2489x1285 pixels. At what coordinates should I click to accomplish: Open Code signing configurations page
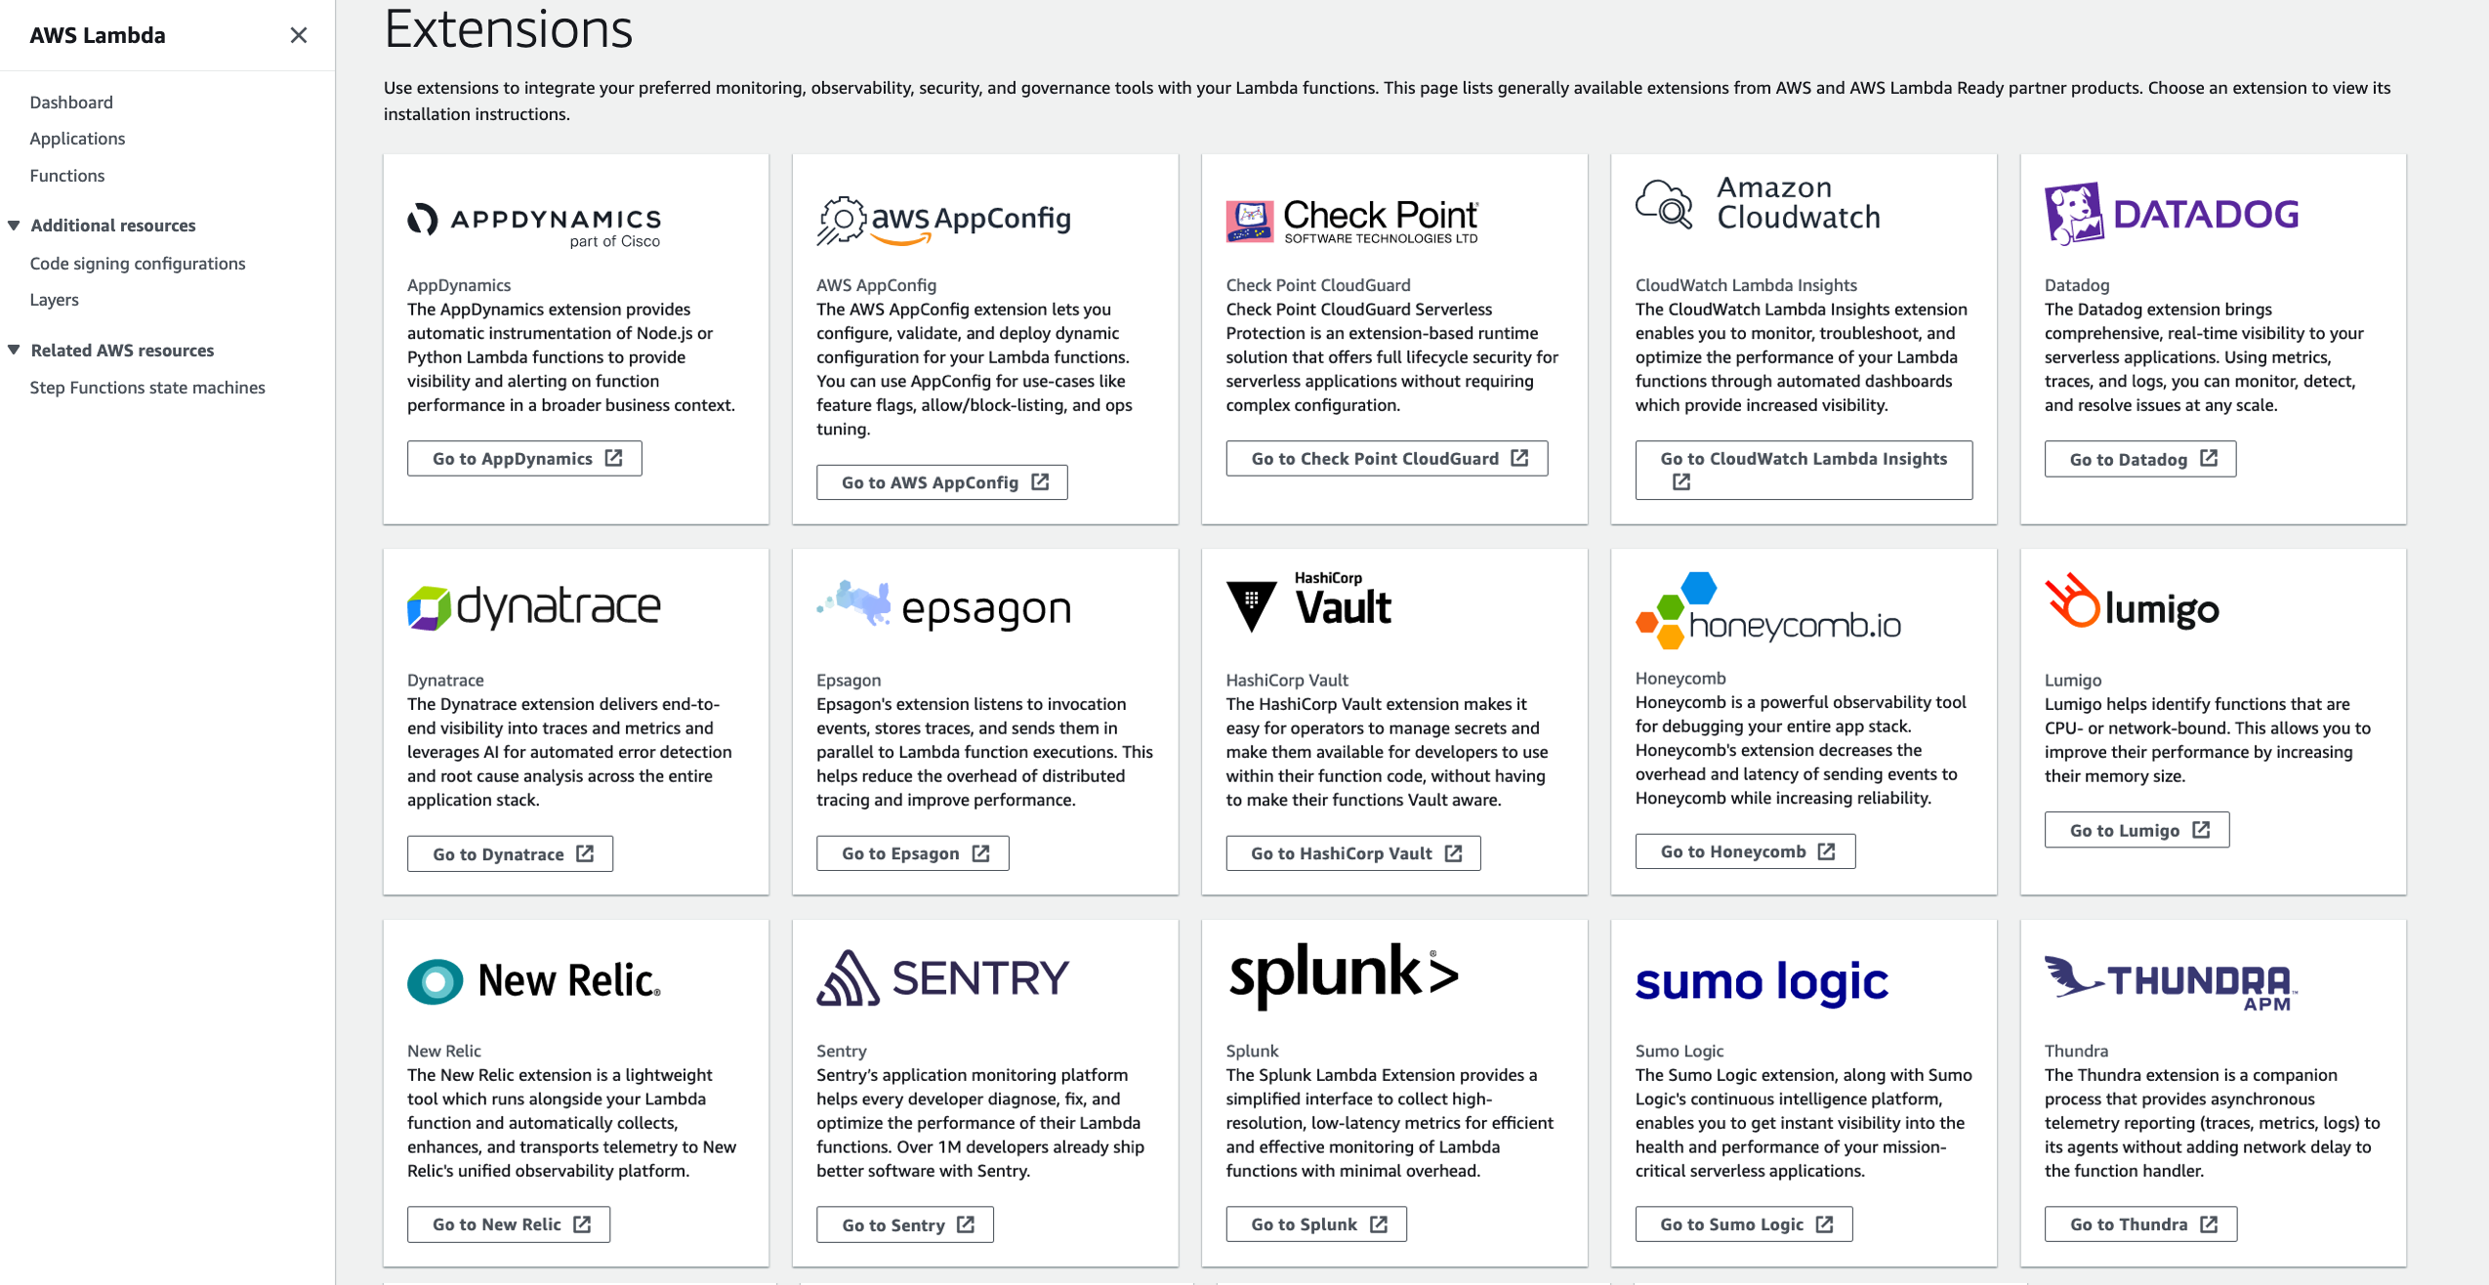tap(137, 264)
